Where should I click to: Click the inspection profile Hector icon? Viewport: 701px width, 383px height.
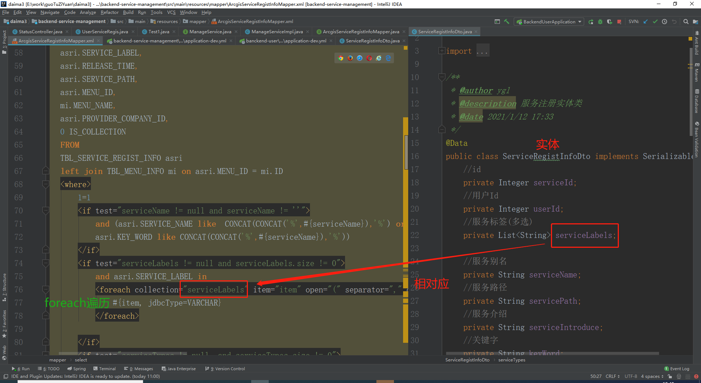point(679,376)
